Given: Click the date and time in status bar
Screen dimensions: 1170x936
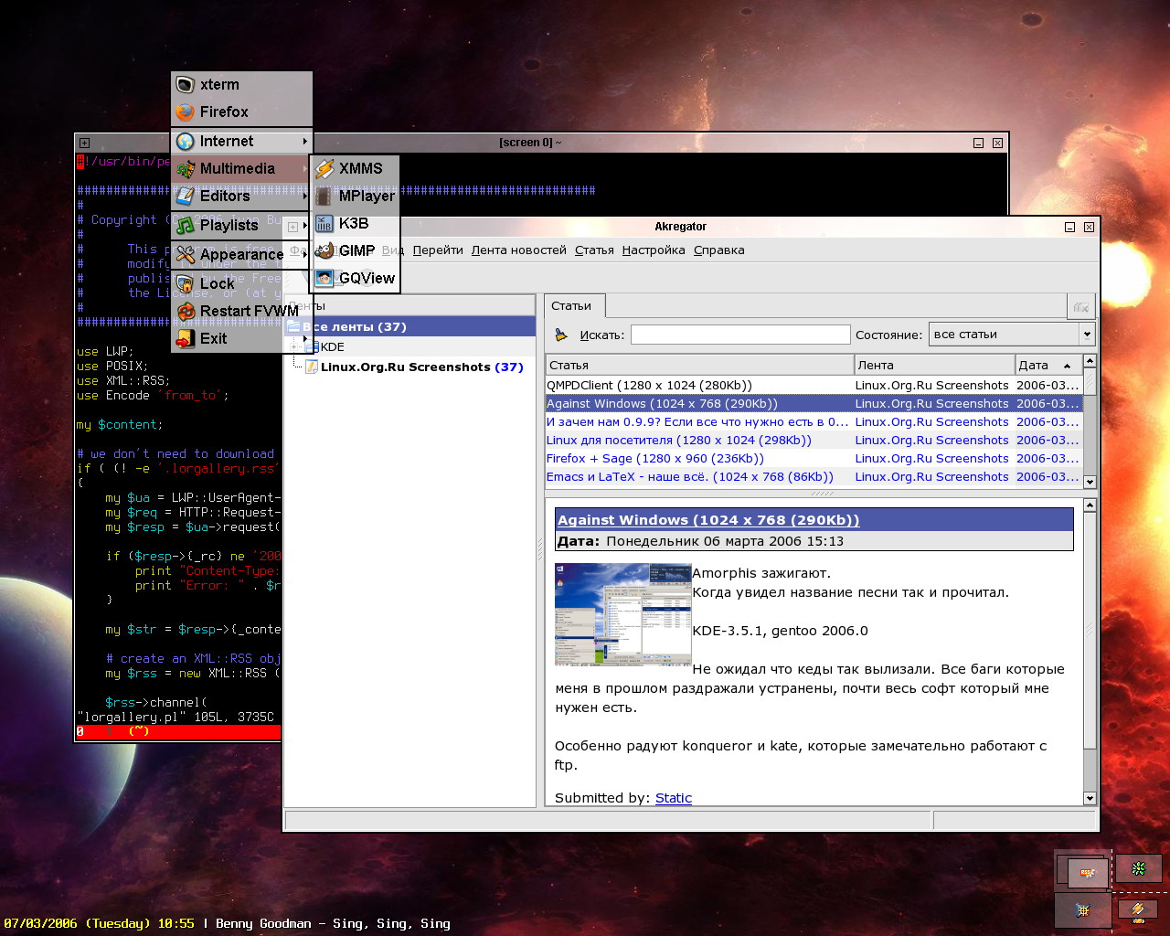Looking at the screenshot, I should [x=99, y=924].
